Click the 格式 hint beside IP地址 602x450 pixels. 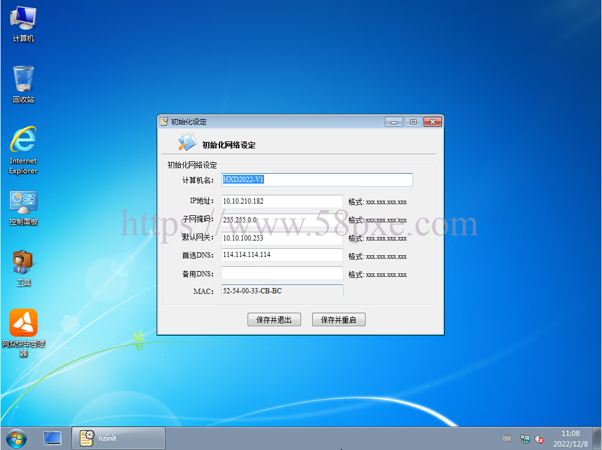(377, 202)
